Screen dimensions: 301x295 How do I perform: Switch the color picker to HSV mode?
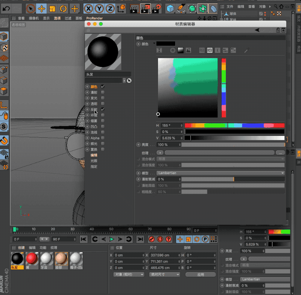[210, 50]
